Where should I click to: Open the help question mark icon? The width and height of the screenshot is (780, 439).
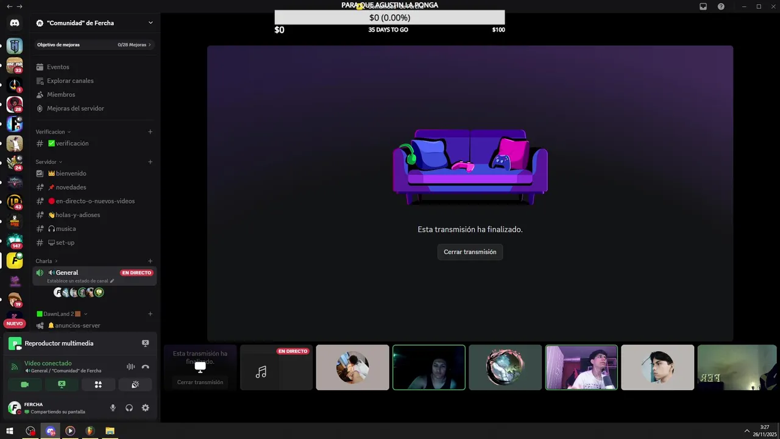[721, 6]
